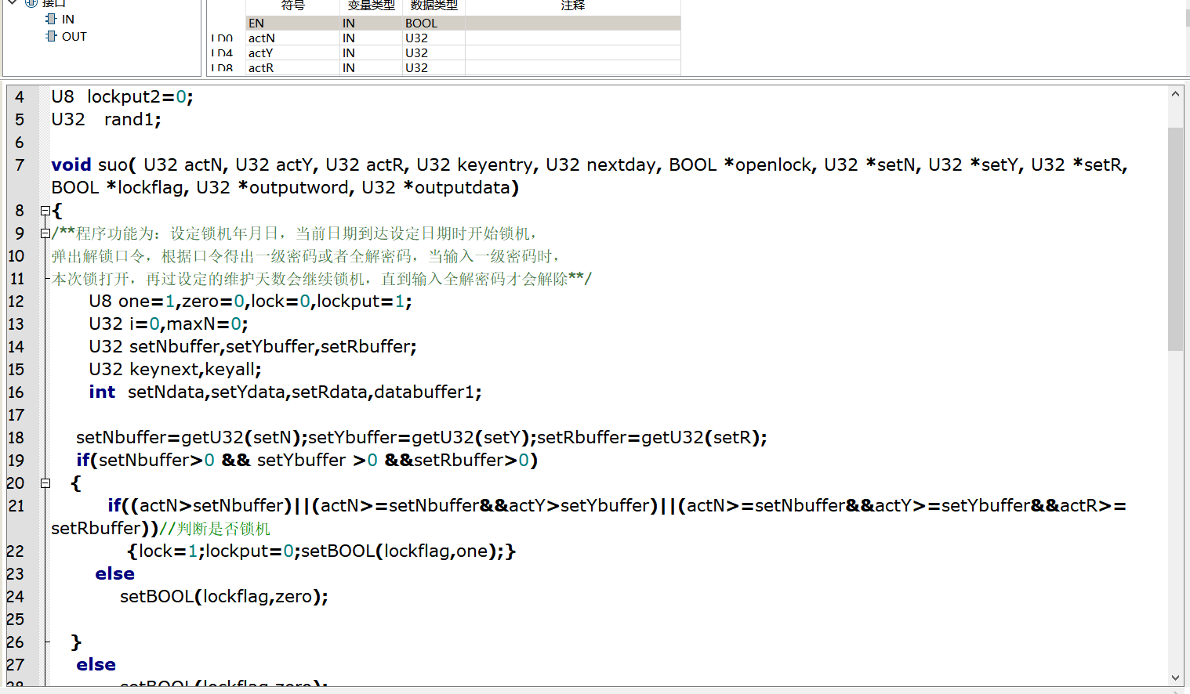
Task: Click 'setNdata' on line 16
Action: pyautogui.click(x=166, y=392)
